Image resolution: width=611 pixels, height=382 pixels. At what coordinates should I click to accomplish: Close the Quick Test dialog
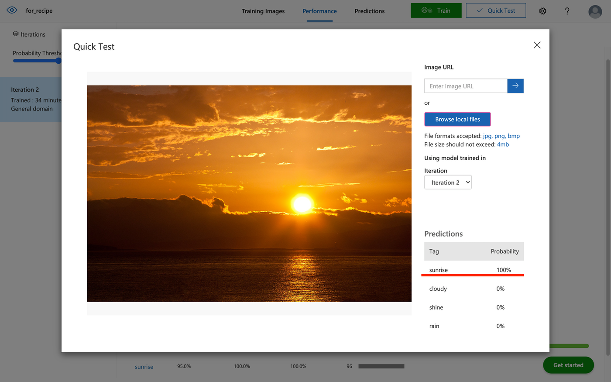pyautogui.click(x=537, y=45)
